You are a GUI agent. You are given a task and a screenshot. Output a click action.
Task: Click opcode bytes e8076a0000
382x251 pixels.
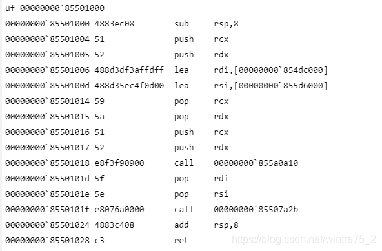pyautogui.click(x=119, y=210)
